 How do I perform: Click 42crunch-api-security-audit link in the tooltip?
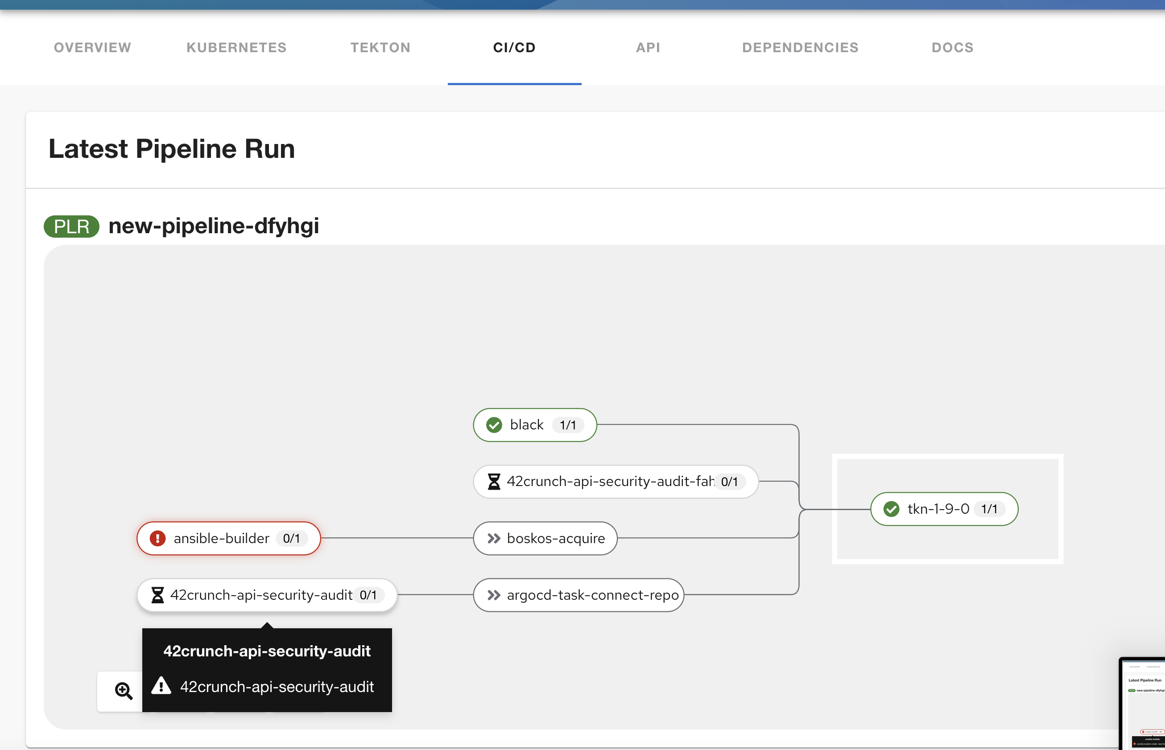277,686
